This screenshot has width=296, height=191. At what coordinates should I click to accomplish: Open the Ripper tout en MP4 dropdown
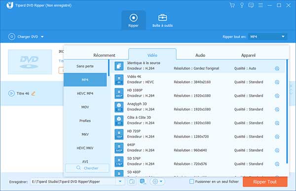[268, 37]
